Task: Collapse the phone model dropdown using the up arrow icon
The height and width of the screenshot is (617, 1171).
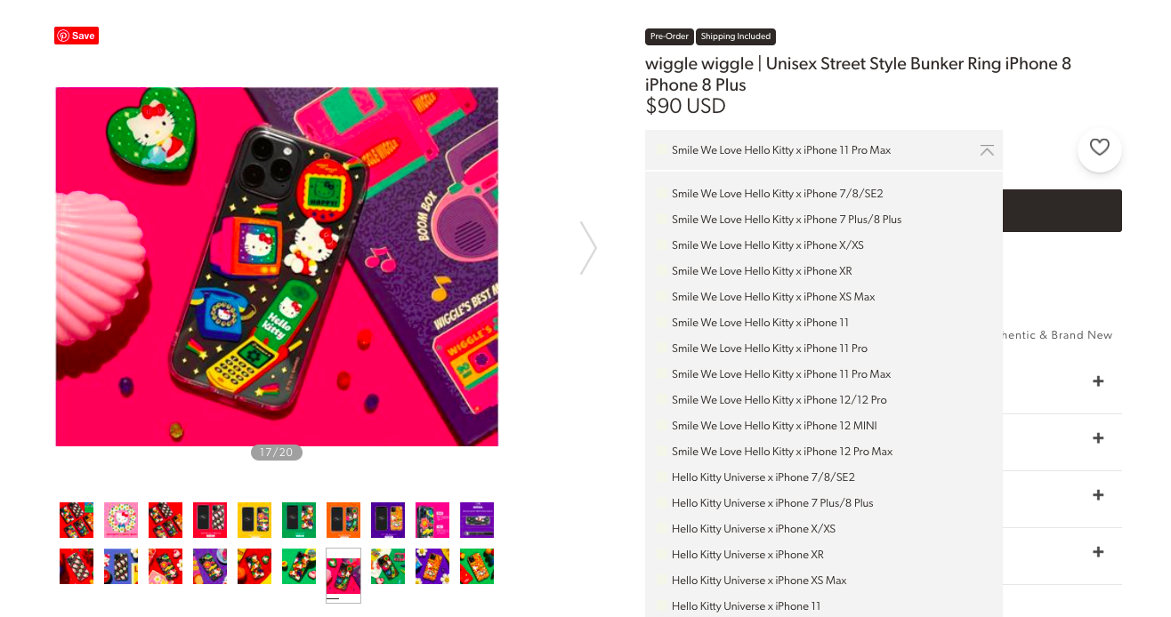Action: (987, 150)
